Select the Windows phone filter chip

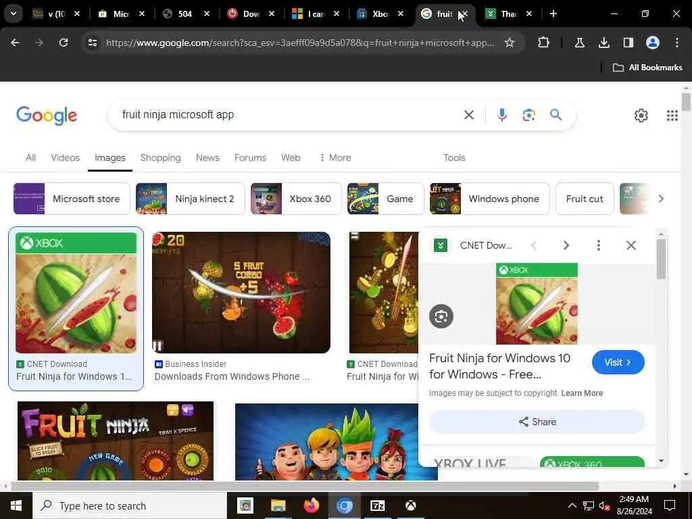point(489,199)
